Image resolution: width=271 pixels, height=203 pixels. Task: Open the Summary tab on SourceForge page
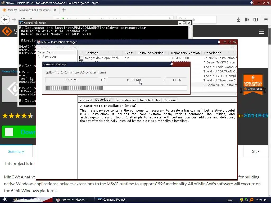[x=16, y=151]
